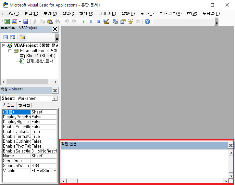Open the Object Browser toolbar icon
This screenshot has width=235, height=185.
(130, 21)
